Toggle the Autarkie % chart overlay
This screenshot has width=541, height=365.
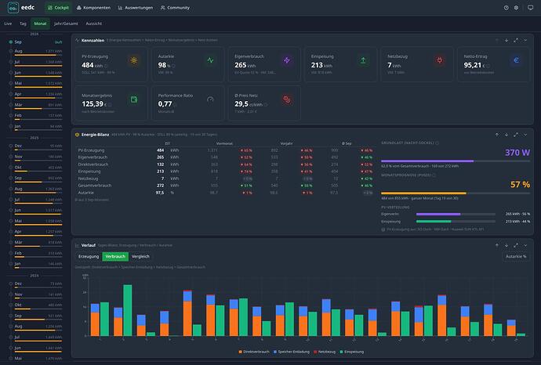(516, 256)
